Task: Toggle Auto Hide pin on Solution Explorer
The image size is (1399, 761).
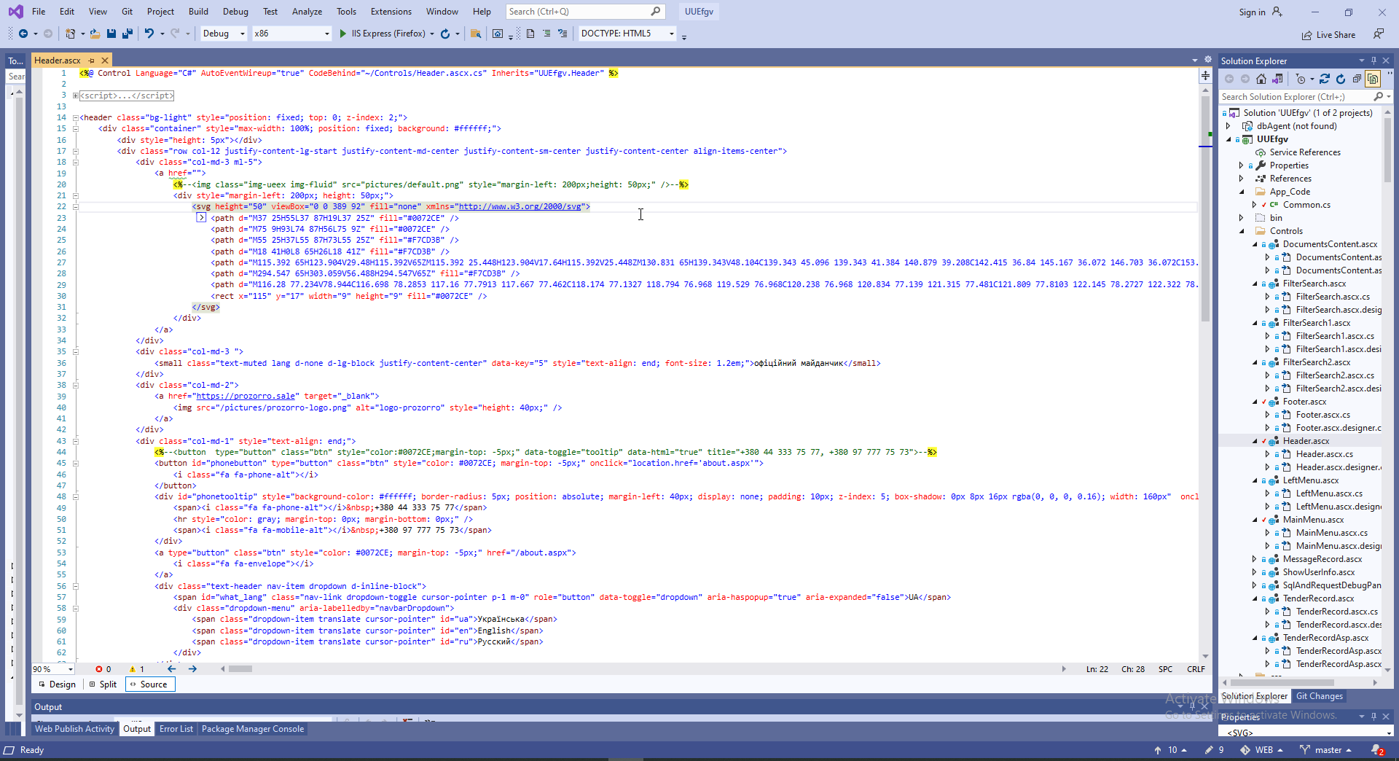Action: [1373, 61]
